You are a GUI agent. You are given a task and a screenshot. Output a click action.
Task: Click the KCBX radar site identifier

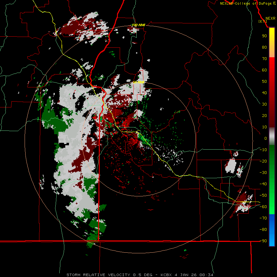tap(167, 275)
